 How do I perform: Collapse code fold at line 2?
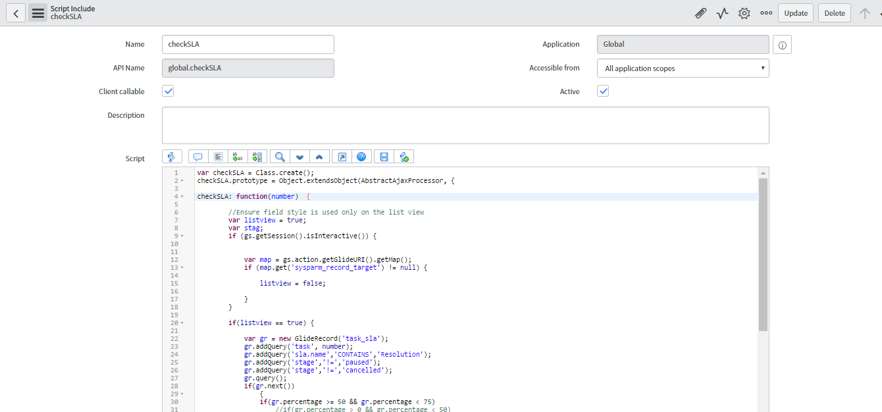click(182, 180)
